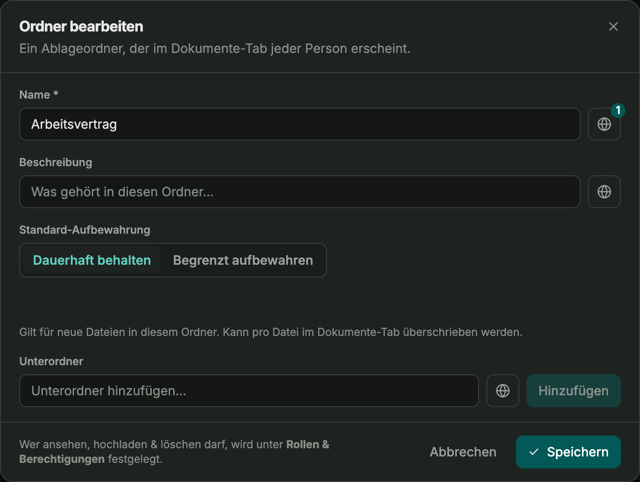The width and height of the screenshot is (640, 482).
Task: Click the Ordner bearbeiten heading
Action: pos(81,26)
